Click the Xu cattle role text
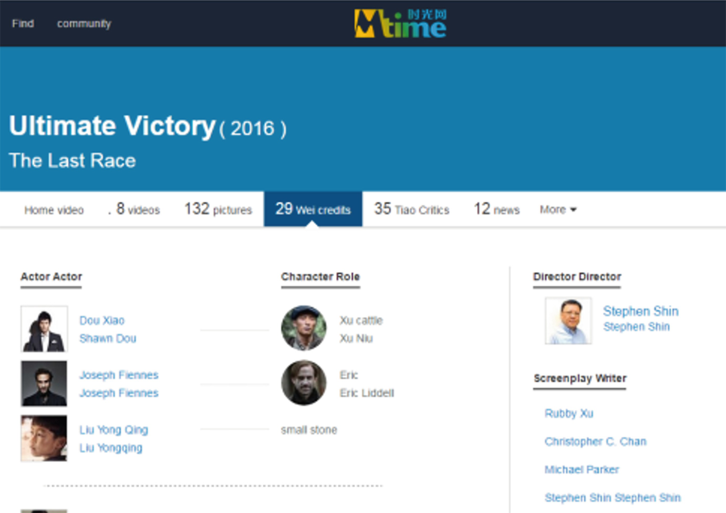 pyautogui.click(x=361, y=320)
